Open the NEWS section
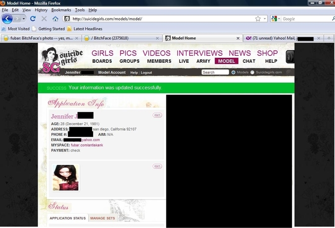 240,53
